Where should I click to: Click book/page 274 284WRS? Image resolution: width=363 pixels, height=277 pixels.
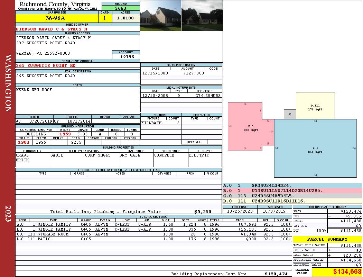tap(208, 96)
